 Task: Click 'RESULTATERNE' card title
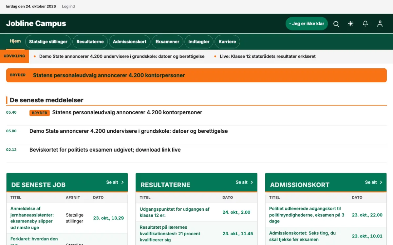pos(165,185)
